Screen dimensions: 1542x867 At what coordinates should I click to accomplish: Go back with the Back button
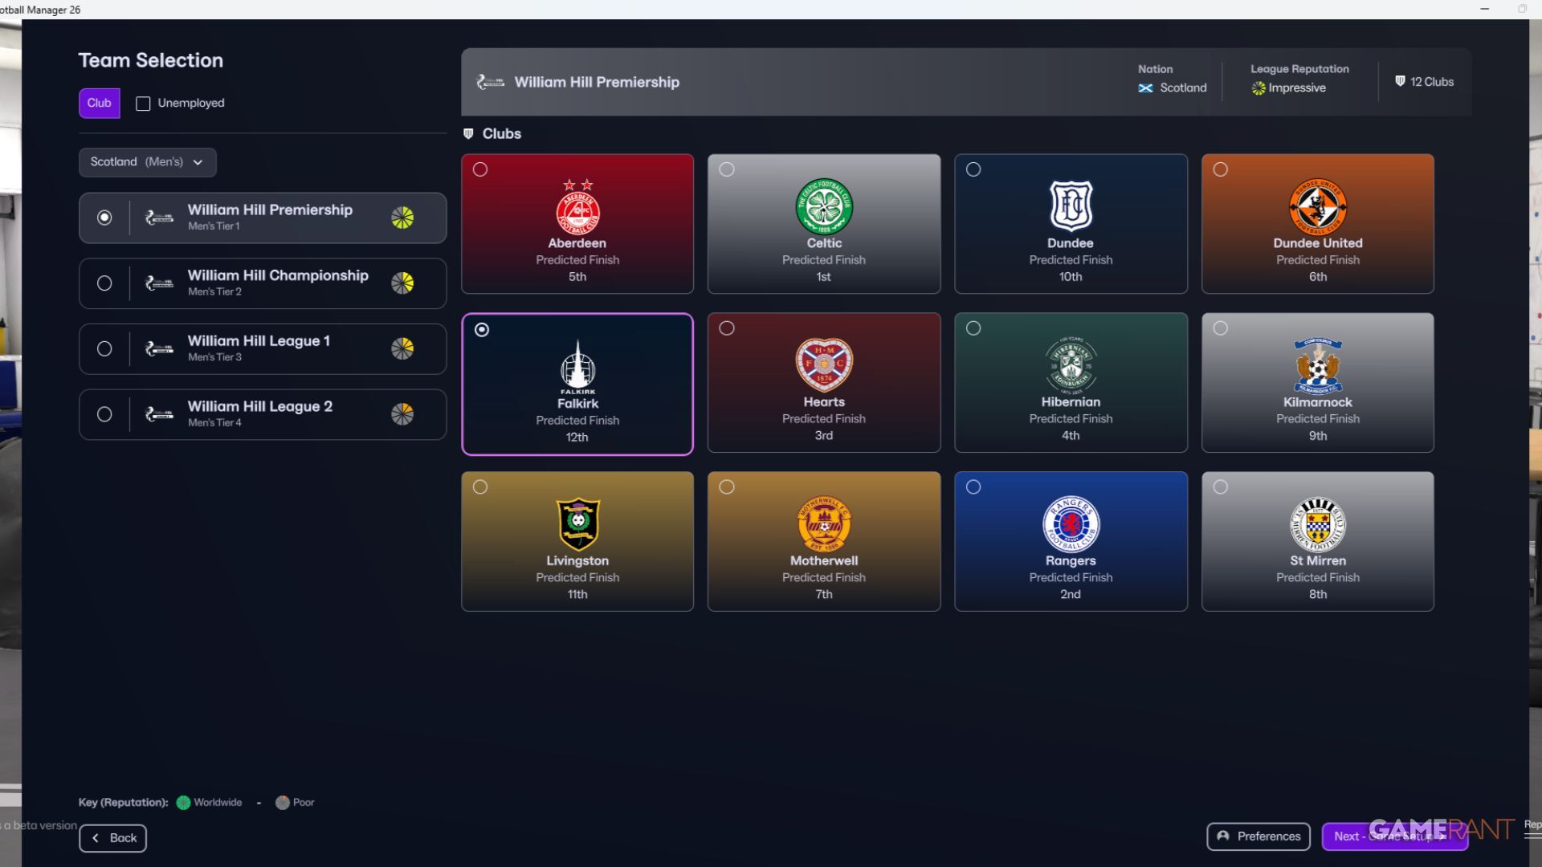coord(112,838)
